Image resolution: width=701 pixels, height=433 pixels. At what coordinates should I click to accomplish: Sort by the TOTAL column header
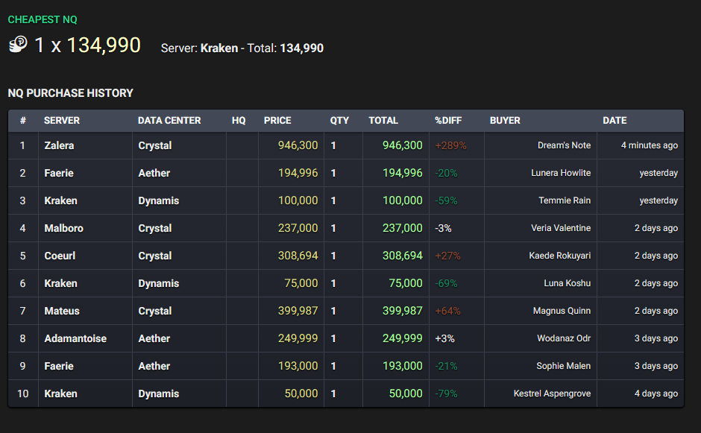(383, 121)
